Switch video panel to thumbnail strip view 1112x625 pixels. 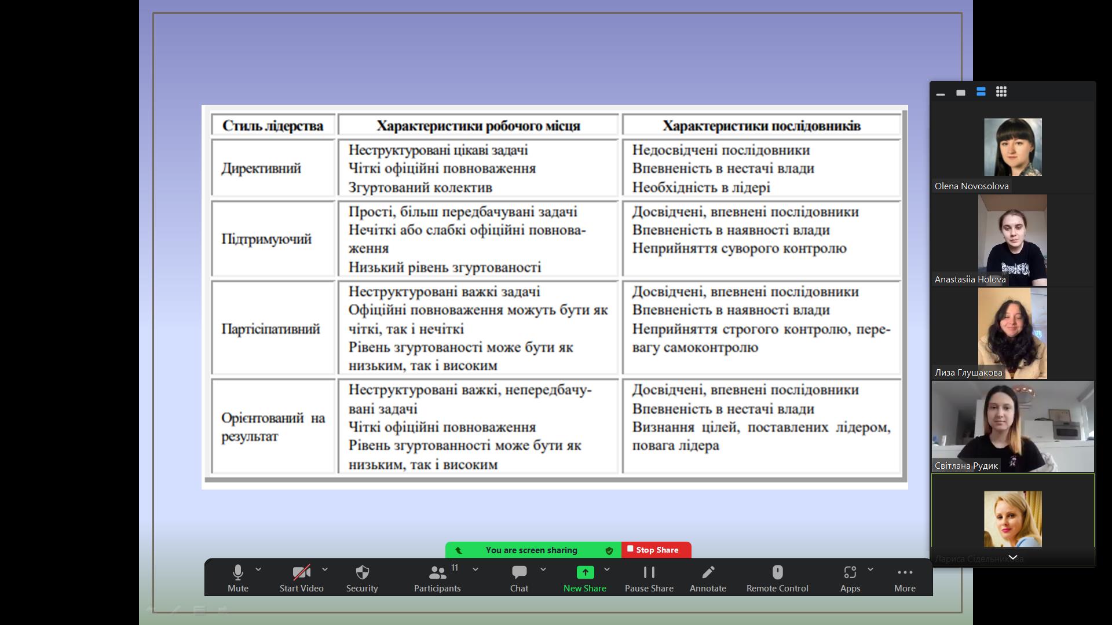coord(981,91)
